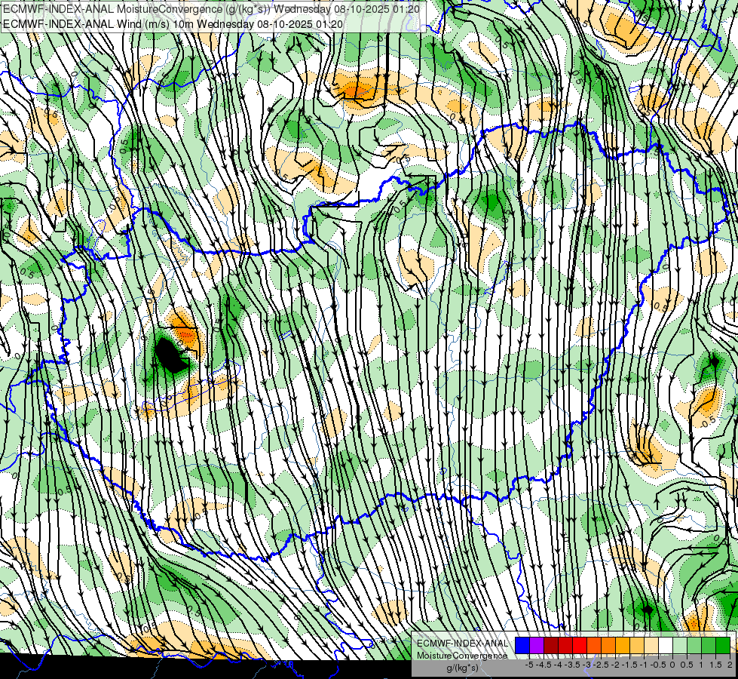Click the '-0.5' legend tick value
738x679 pixels.
pyautogui.click(x=658, y=665)
